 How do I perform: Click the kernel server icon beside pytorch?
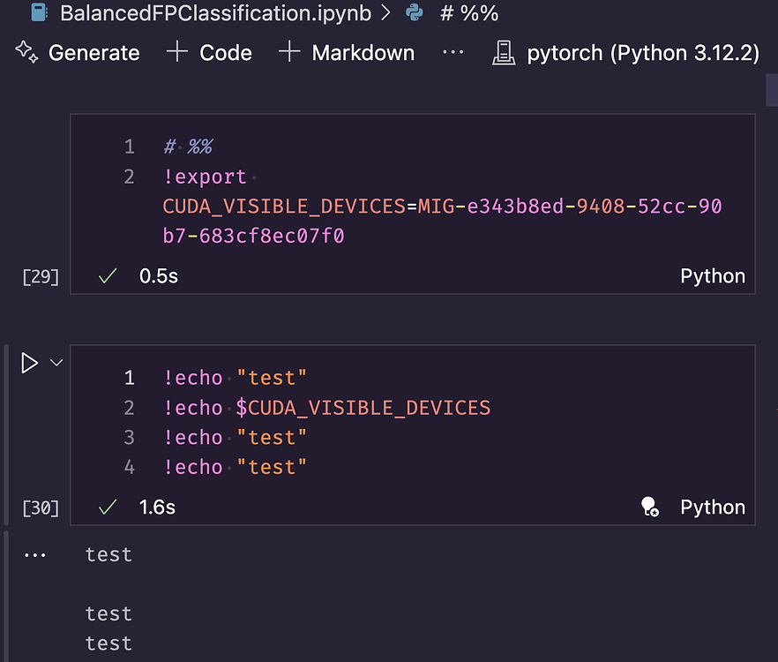503,53
